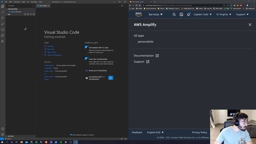Viewport: 256px width, 144px height.
Task: Open the Search view in VS Code activity bar
Action: (3, 12)
